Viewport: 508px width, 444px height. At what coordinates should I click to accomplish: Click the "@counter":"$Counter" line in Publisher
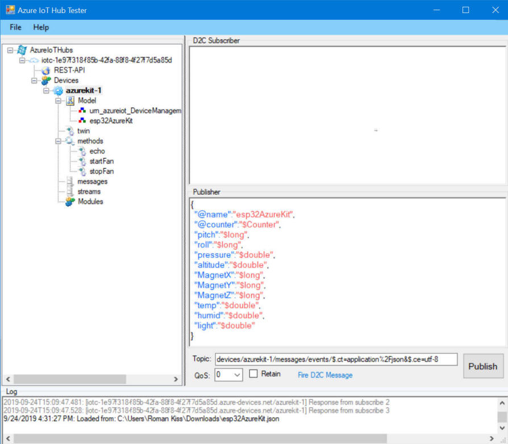coord(237,225)
